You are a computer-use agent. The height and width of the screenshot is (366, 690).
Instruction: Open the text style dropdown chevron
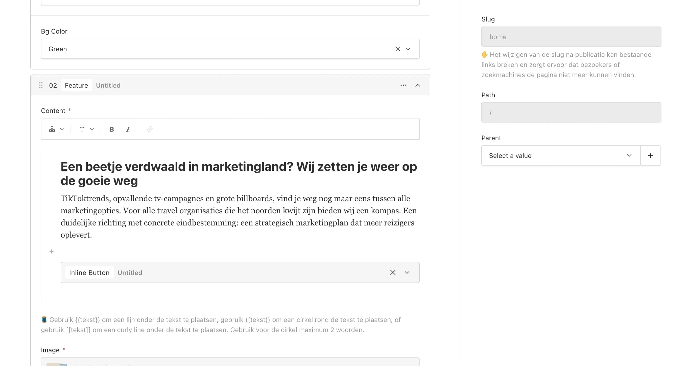92,129
